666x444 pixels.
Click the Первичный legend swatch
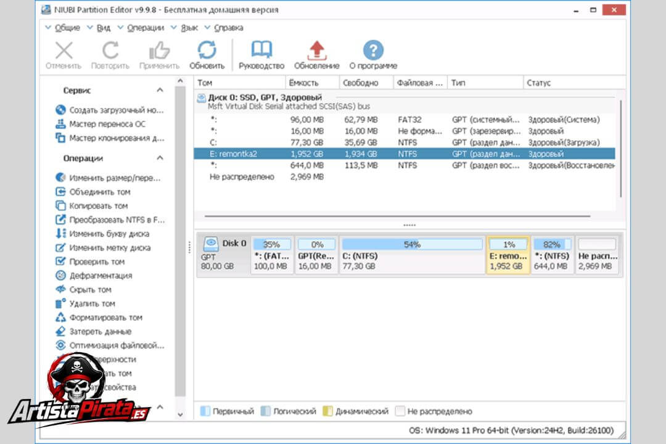click(205, 411)
